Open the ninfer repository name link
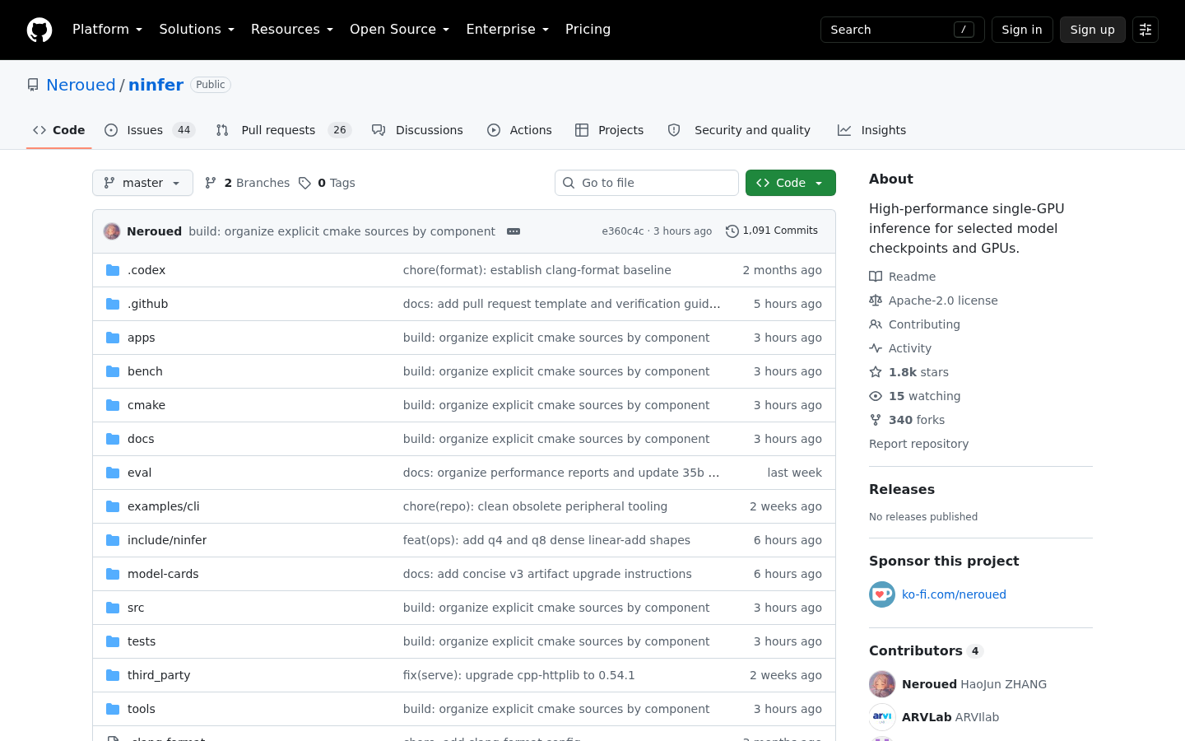The height and width of the screenshot is (741, 1185). (156, 85)
